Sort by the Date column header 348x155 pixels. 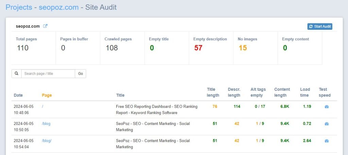[18, 95]
